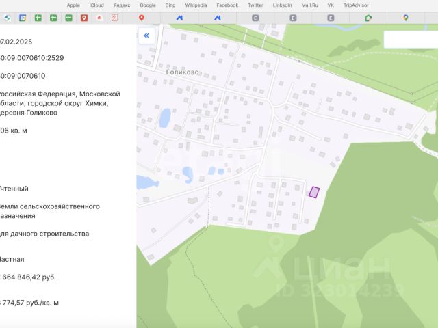This screenshot has height=328, width=438.
Task: Open the Яндекс favorites bookmark
Action: [x=122, y=5]
